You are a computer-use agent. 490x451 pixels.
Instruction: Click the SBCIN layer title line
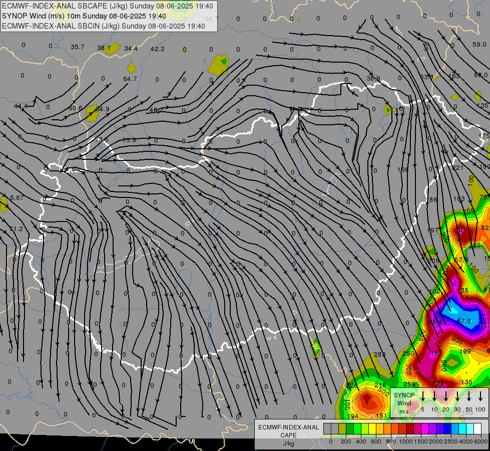(x=104, y=26)
